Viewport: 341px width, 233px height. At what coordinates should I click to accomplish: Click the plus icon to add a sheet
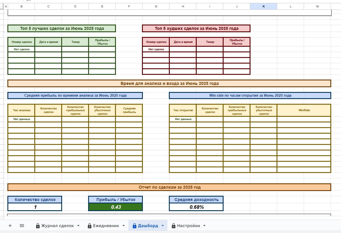tap(10, 226)
